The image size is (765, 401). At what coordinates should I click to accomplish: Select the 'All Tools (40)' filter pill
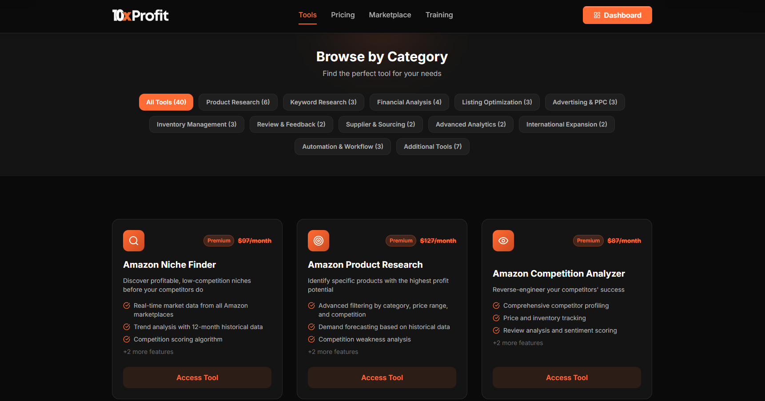[x=166, y=102]
